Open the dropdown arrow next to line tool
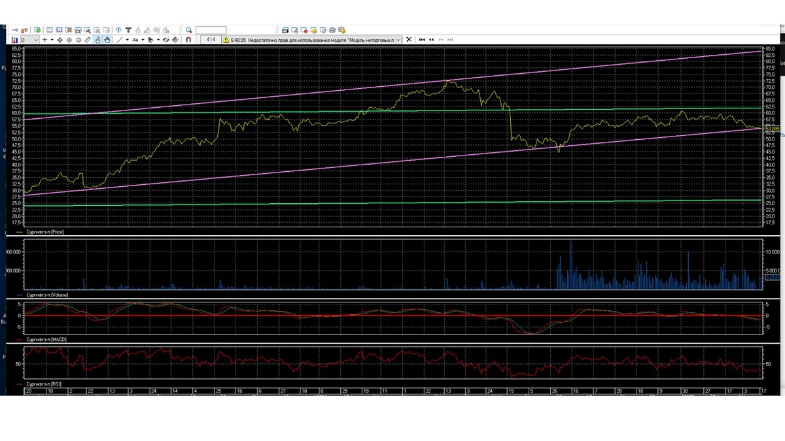Screen dimensions: 785x441 (x=128, y=40)
